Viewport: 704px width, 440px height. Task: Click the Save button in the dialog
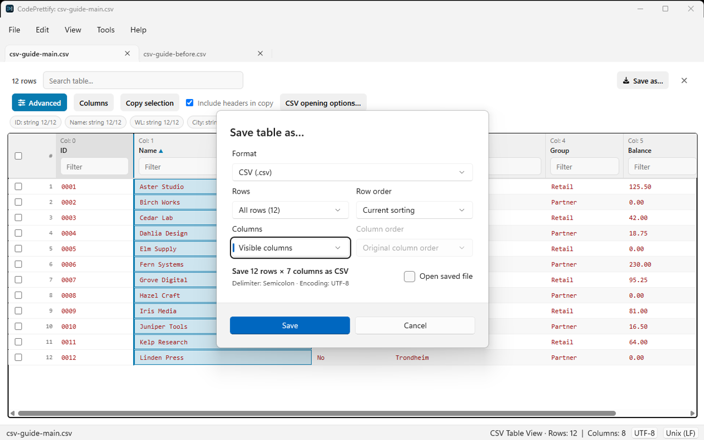[x=290, y=326]
